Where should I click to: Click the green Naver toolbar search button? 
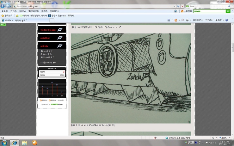click(228, 11)
